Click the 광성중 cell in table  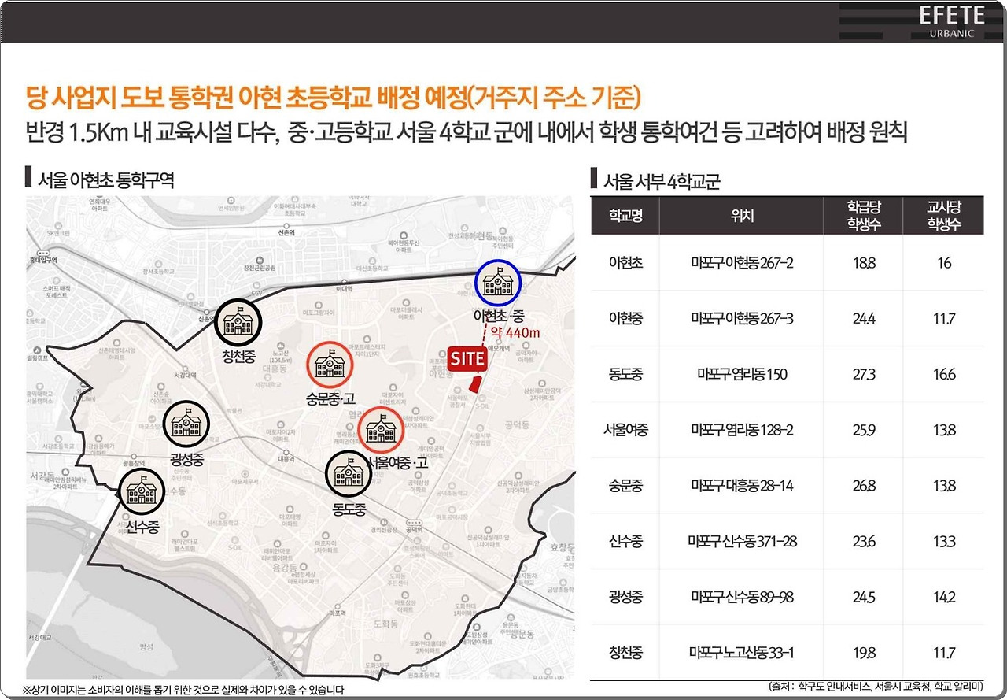(625, 597)
